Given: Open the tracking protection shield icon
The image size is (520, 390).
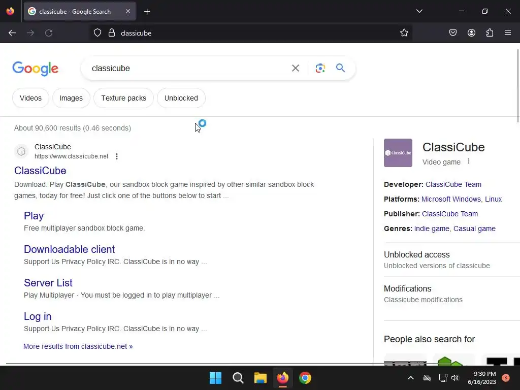Looking at the screenshot, I should pyautogui.click(x=97, y=33).
